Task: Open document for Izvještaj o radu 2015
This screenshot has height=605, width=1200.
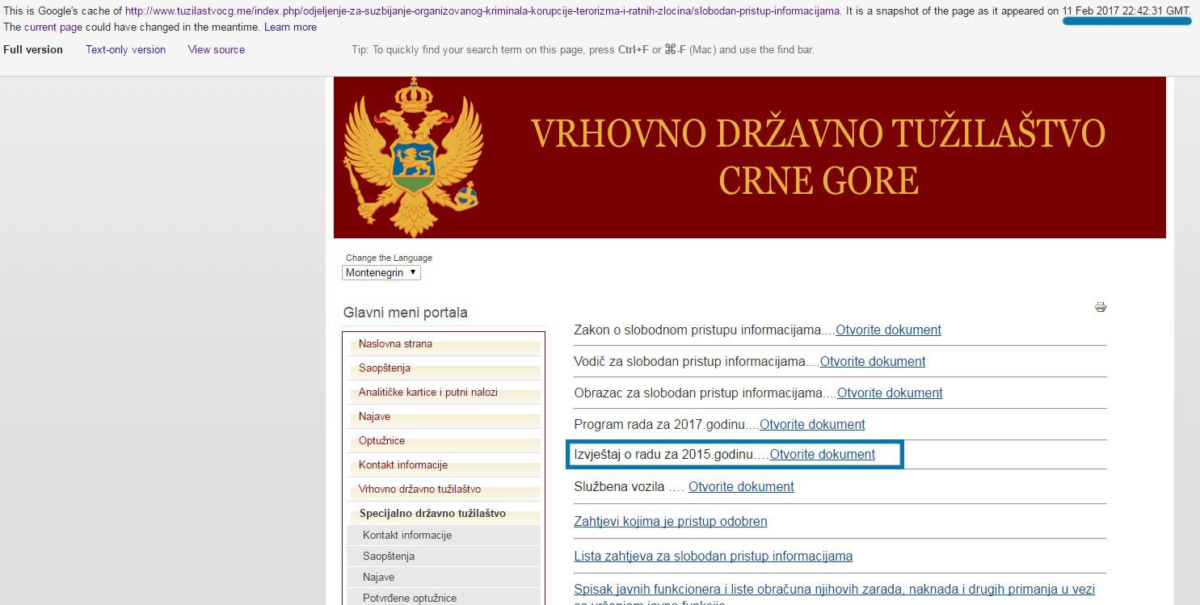Action: pos(822,455)
